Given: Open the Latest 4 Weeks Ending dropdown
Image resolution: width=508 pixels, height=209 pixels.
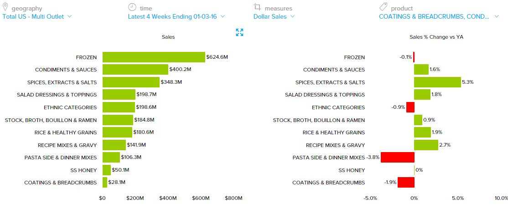Looking at the screenshot, I should [176, 16].
